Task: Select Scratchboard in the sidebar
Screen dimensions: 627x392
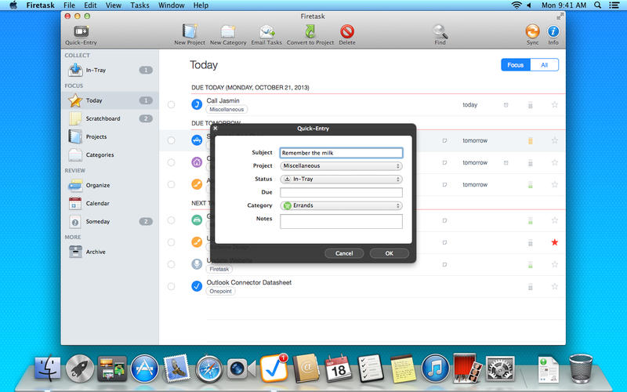Action: 103,118
